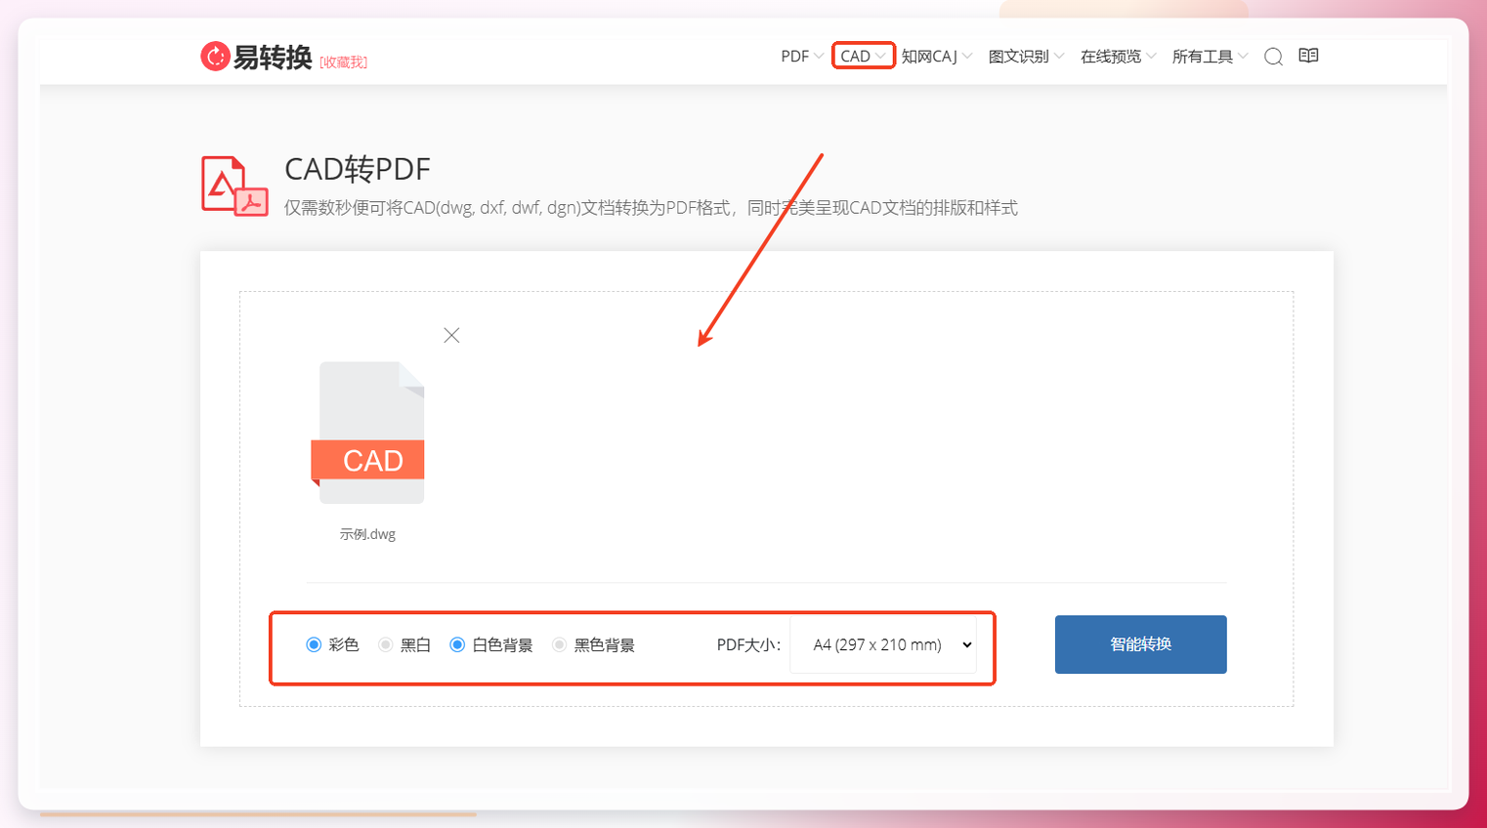This screenshot has height=828, width=1487.
Task: Open the 知网CAJ dropdown menu
Action: coord(937,57)
